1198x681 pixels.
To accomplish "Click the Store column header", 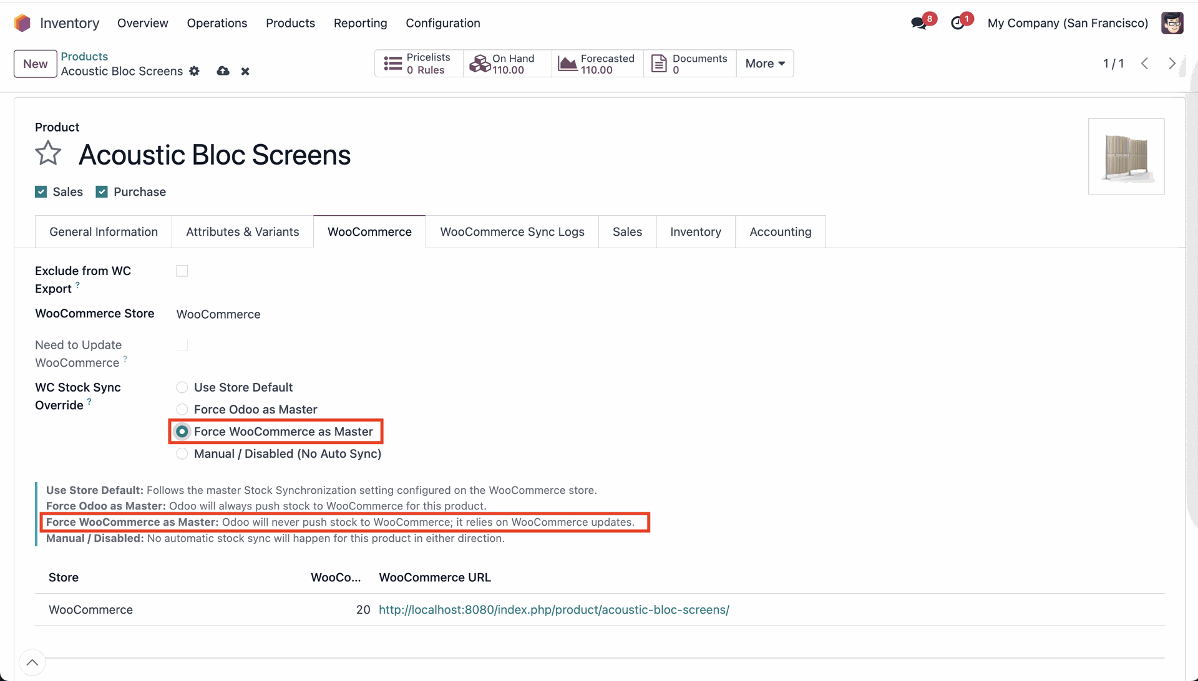I will (x=64, y=577).
